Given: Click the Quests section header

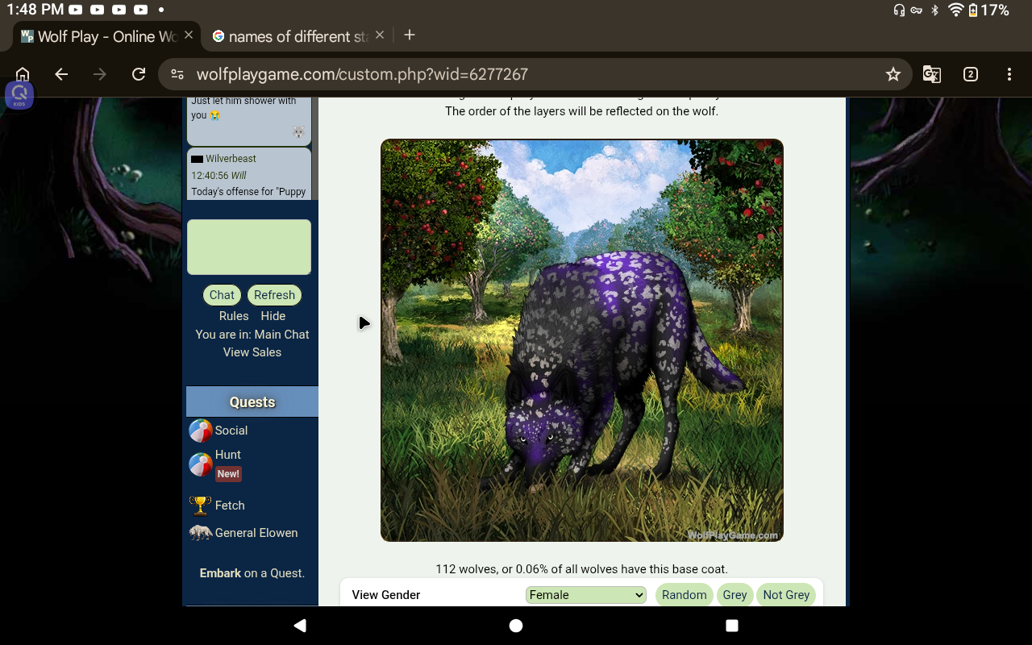Looking at the screenshot, I should 252,402.
